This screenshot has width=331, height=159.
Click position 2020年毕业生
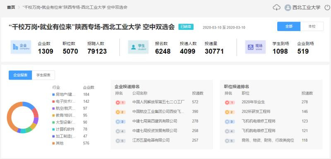point(253,102)
